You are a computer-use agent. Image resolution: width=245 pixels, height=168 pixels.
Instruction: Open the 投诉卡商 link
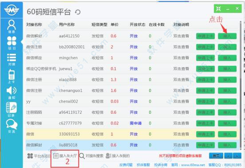point(161,165)
